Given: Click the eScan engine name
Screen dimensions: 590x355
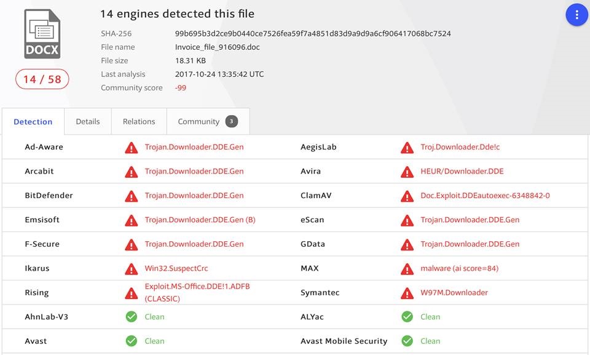Looking at the screenshot, I should tap(312, 220).
